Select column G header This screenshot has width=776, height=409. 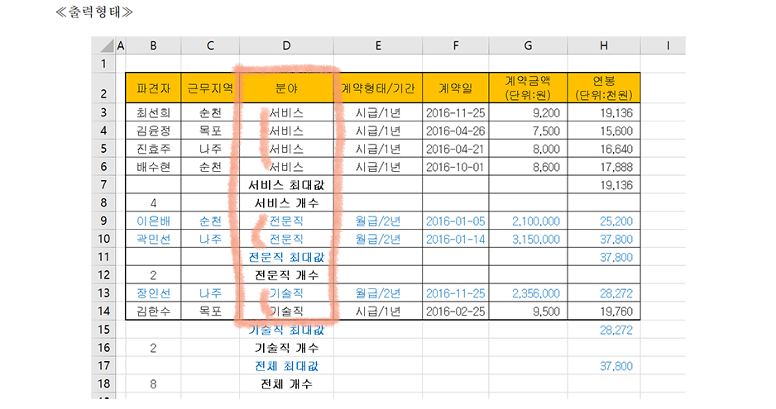[x=528, y=45]
